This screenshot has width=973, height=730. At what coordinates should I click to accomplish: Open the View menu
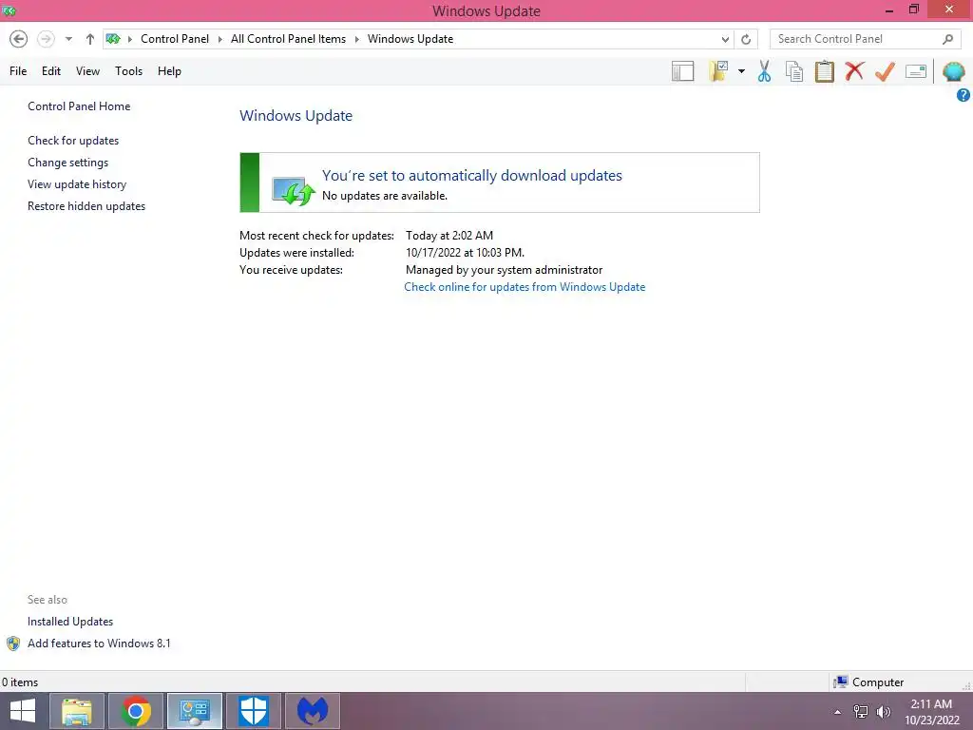(x=87, y=71)
